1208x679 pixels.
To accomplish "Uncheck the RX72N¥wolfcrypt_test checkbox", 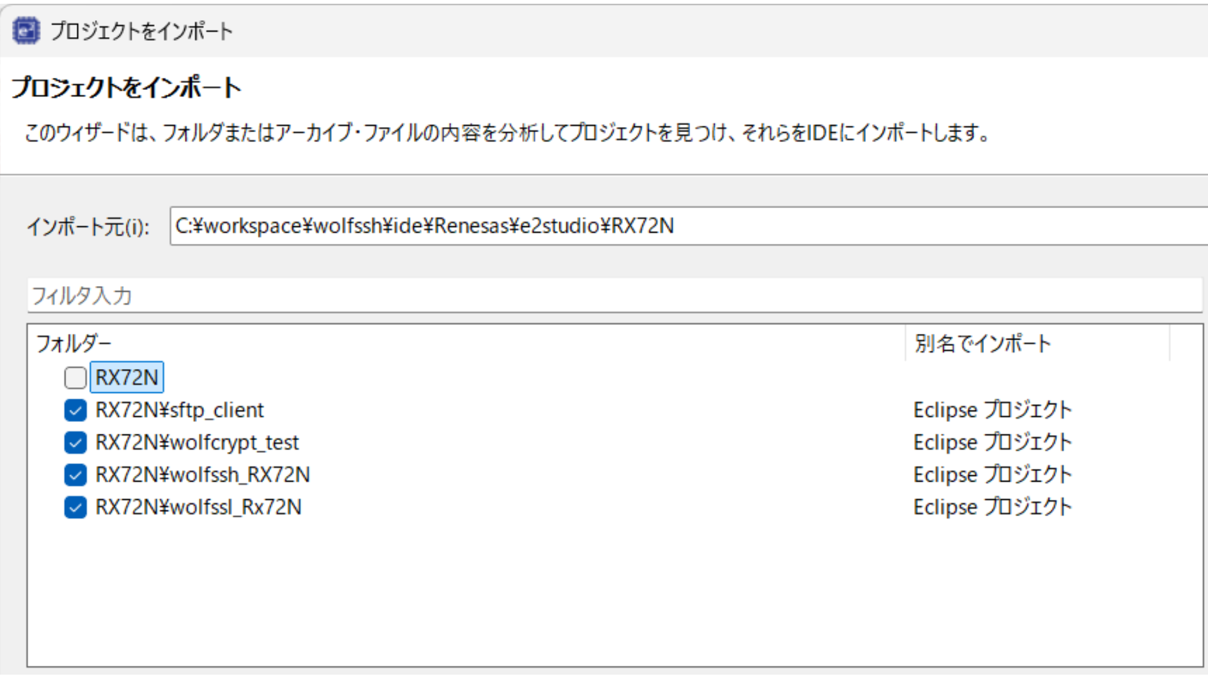I will [x=75, y=443].
